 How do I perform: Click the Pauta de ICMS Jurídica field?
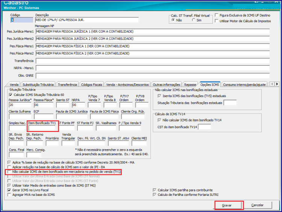point(71,117)
